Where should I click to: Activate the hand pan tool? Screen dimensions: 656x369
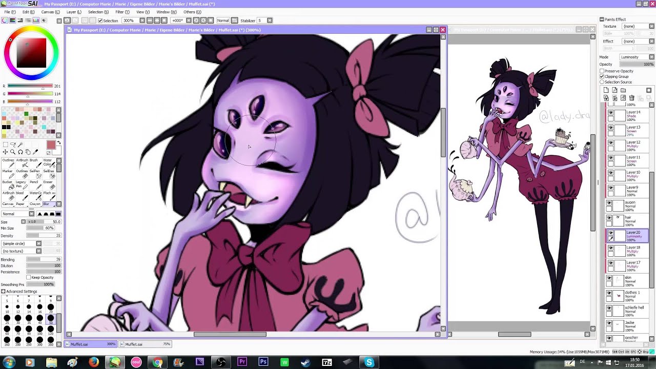[28, 152]
